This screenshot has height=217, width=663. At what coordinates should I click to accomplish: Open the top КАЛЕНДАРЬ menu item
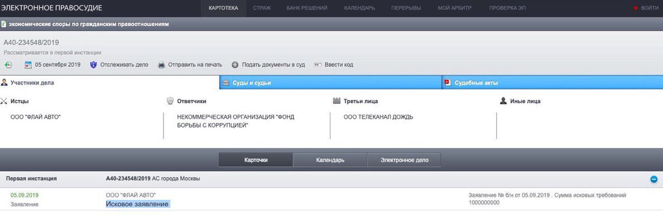[x=359, y=8]
